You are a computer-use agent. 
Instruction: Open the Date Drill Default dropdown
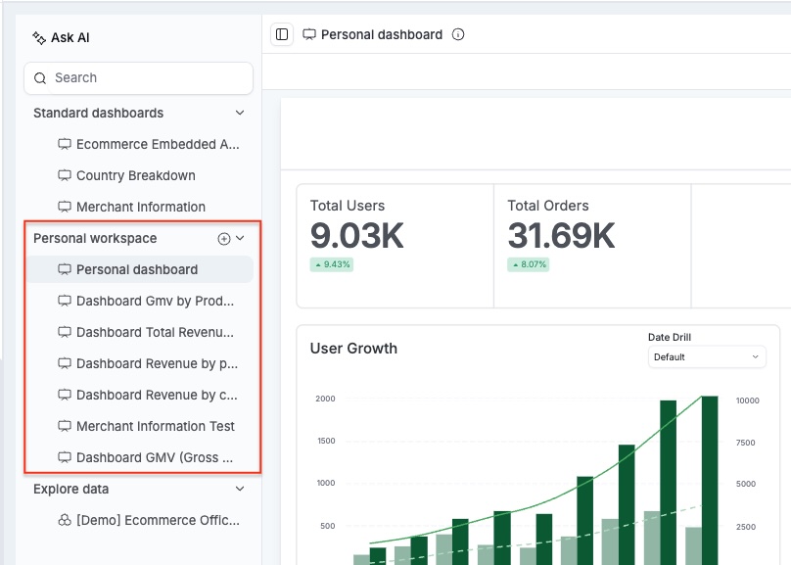(x=707, y=357)
